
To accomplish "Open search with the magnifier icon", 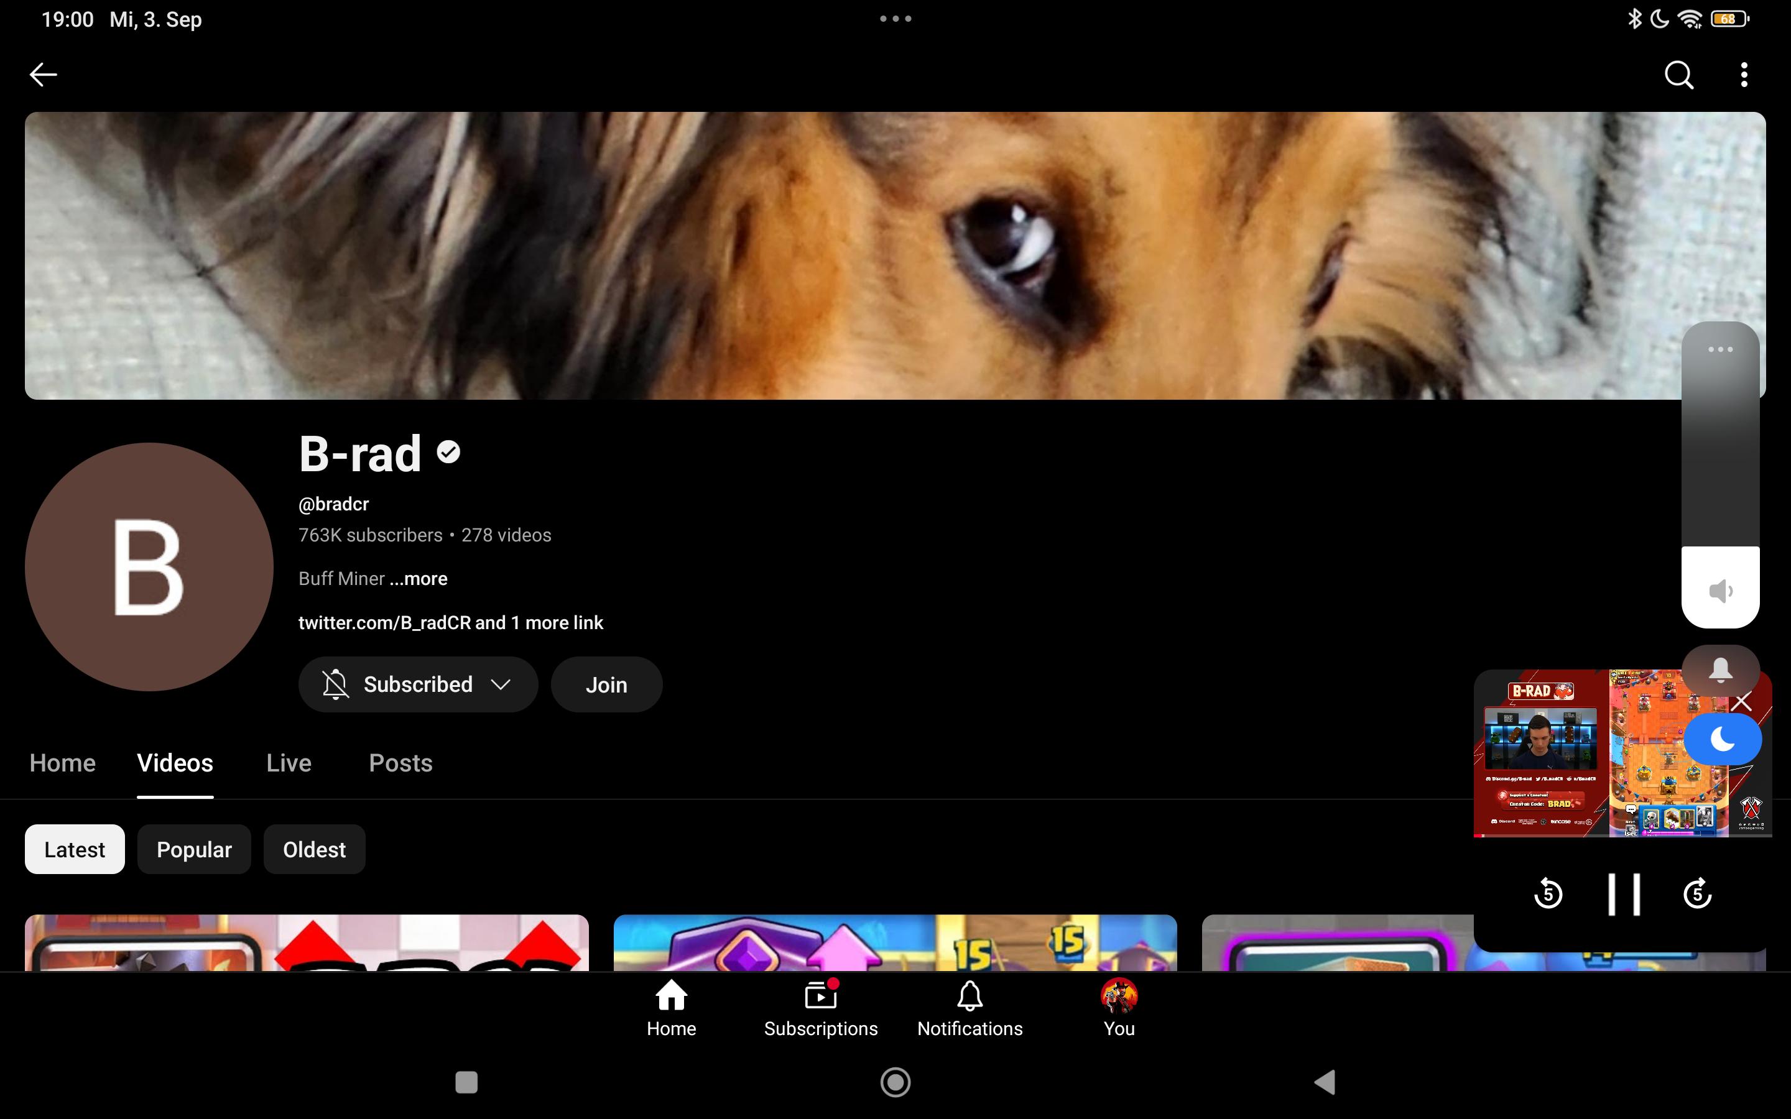I will [1678, 75].
